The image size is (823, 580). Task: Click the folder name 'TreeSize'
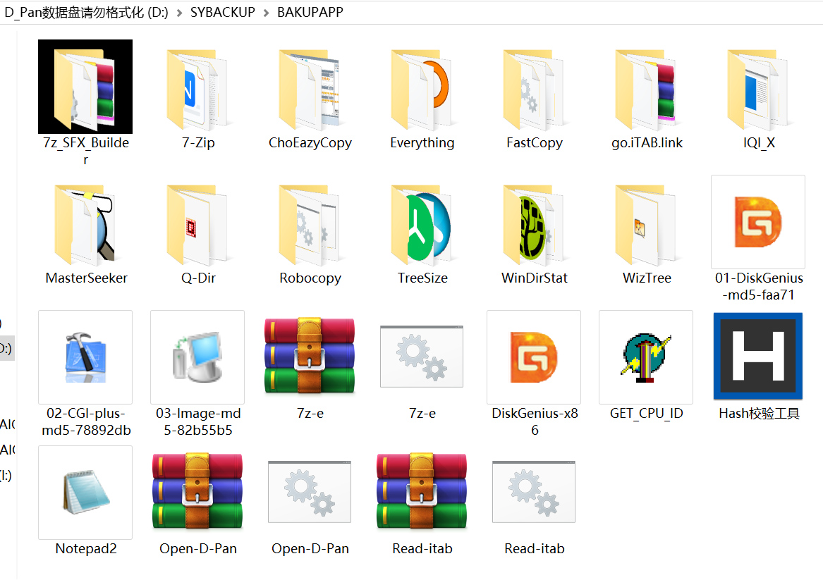pos(422,278)
